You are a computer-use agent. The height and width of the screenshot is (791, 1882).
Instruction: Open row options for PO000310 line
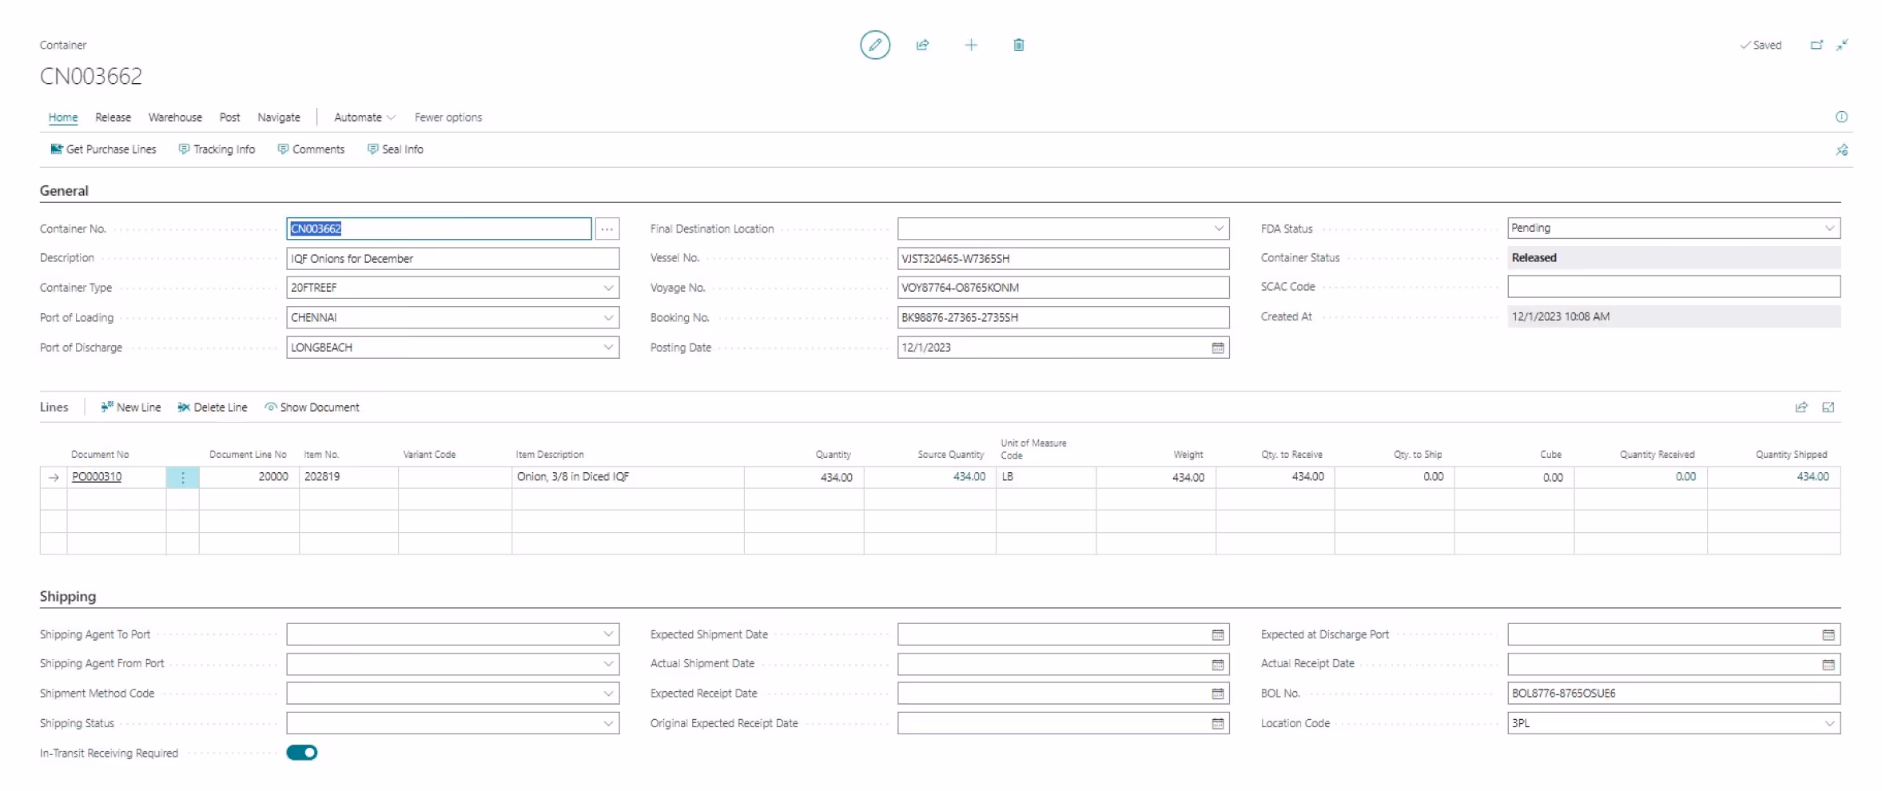pyautogui.click(x=182, y=477)
